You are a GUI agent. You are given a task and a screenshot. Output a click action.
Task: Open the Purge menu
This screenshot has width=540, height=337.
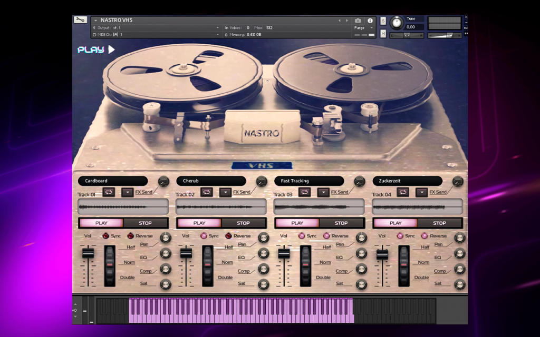click(364, 28)
